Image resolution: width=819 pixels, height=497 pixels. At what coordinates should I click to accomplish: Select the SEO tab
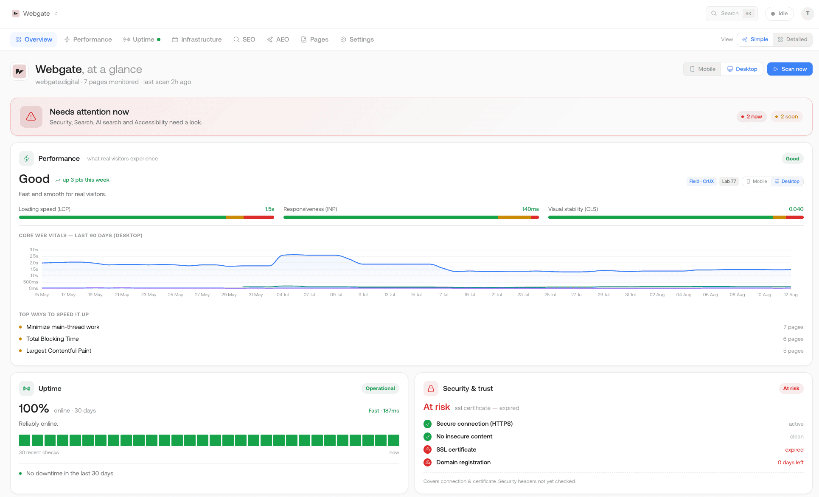click(244, 39)
